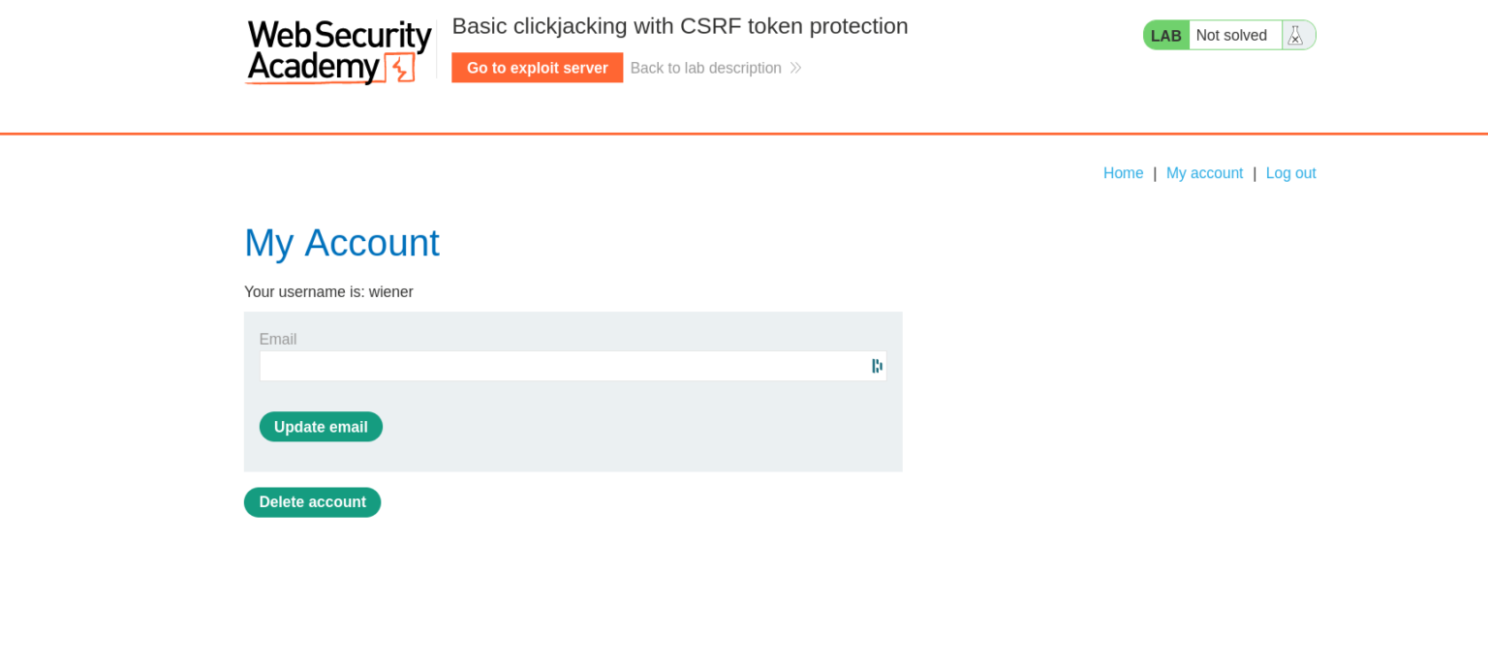Click the lab title text in the header
Screen dimensions: 1488x663
(680, 26)
